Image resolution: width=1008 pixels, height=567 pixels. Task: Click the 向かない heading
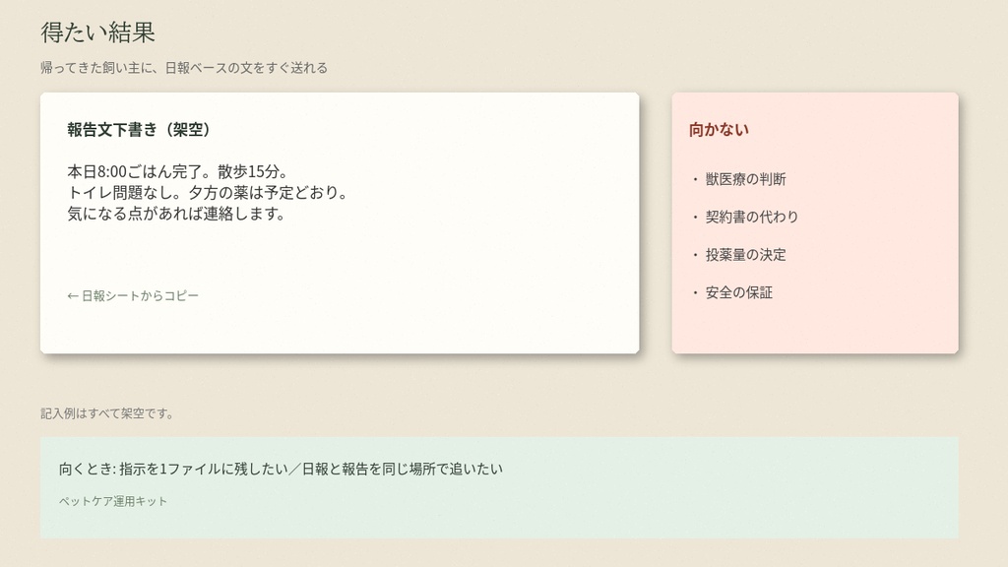click(719, 129)
